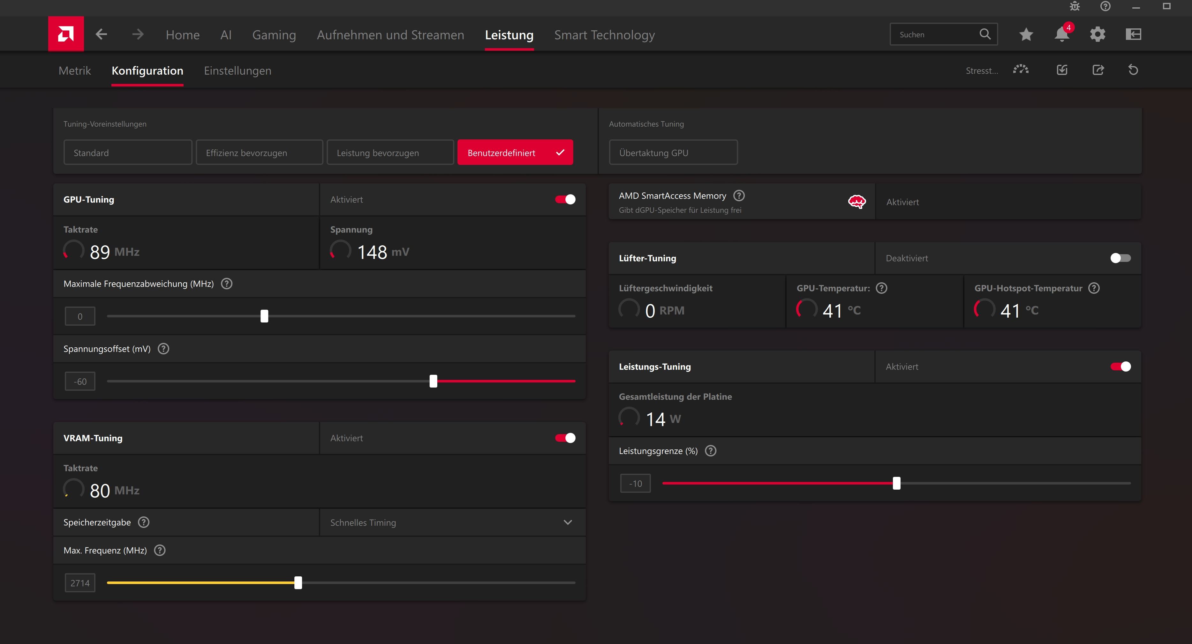Viewport: 1192px width, 644px height.
Task: Click the export profile share icon
Action: (1098, 70)
